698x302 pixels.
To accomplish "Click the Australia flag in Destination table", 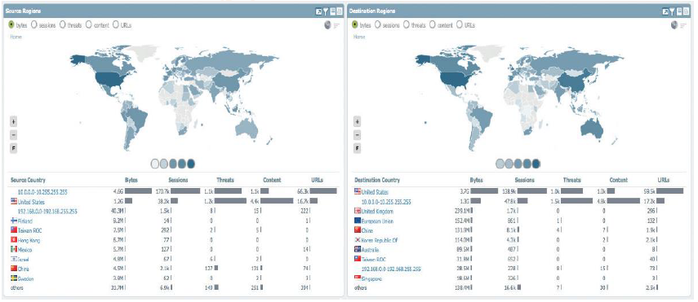I will tap(358, 250).
